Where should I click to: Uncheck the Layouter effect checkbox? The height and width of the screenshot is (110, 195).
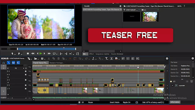[x=172, y=86]
